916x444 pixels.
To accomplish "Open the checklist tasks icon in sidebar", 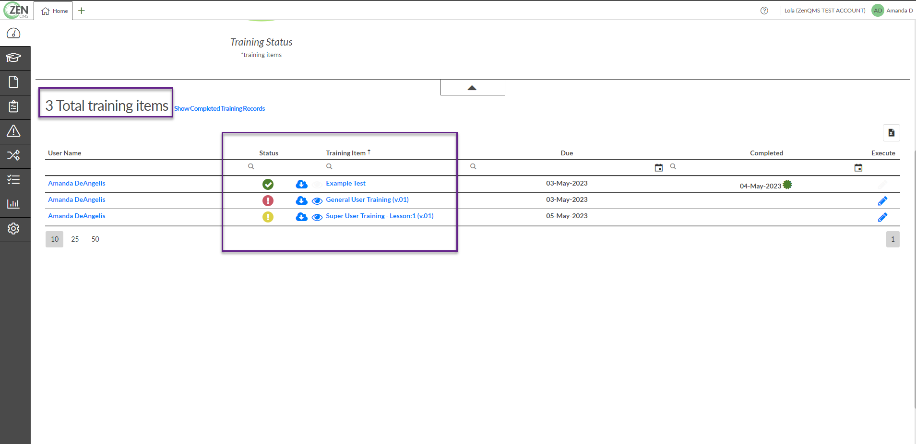I will pyautogui.click(x=13, y=180).
